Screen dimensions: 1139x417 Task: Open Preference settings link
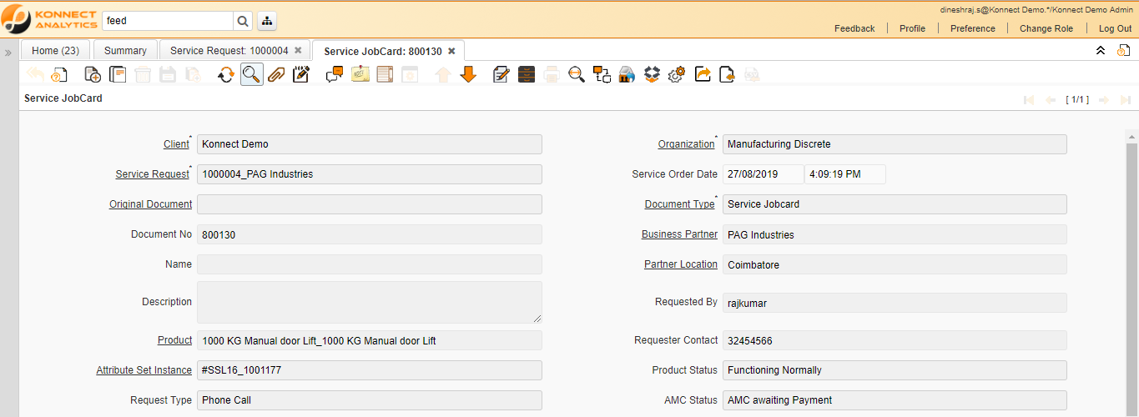(973, 28)
